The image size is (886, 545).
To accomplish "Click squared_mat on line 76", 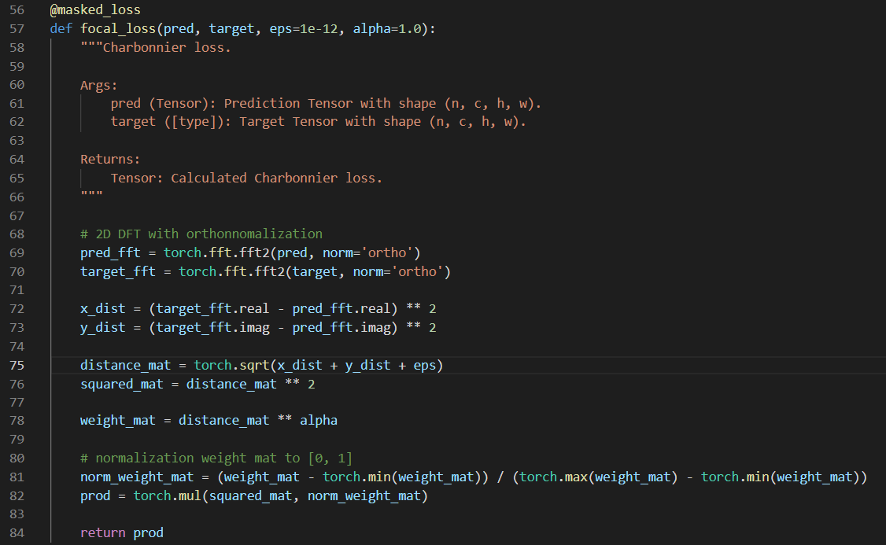I will point(121,384).
